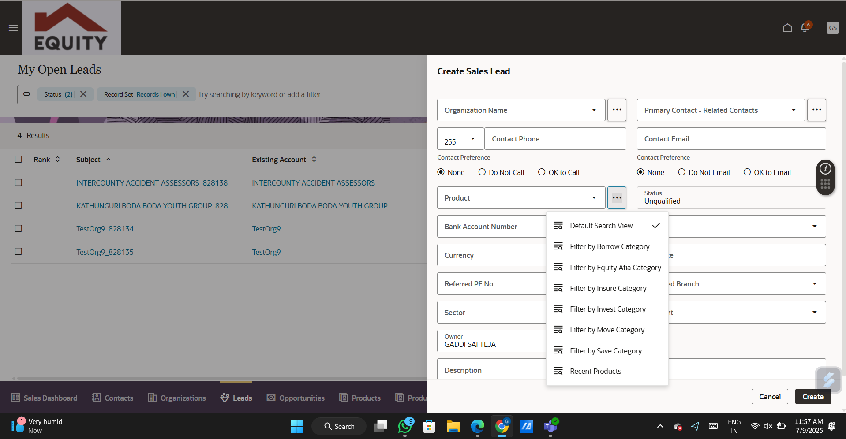Open the Product field dropdown arrow

[x=594, y=197]
